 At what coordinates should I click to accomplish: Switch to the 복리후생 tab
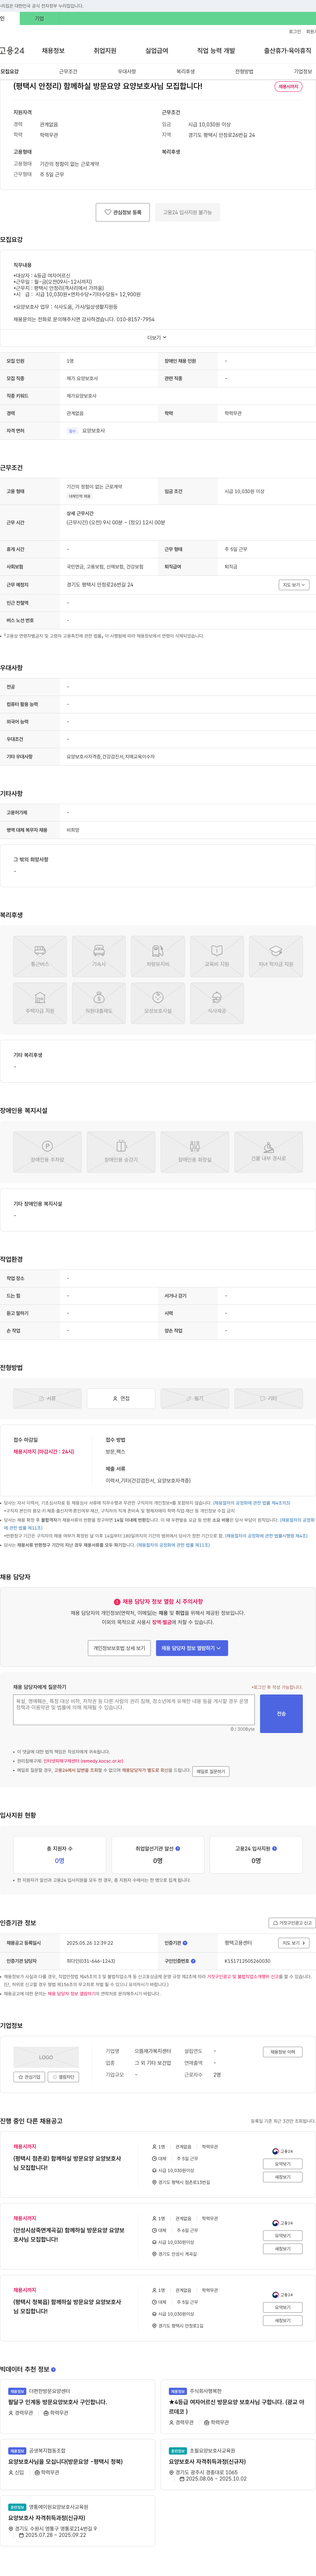pos(186,72)
